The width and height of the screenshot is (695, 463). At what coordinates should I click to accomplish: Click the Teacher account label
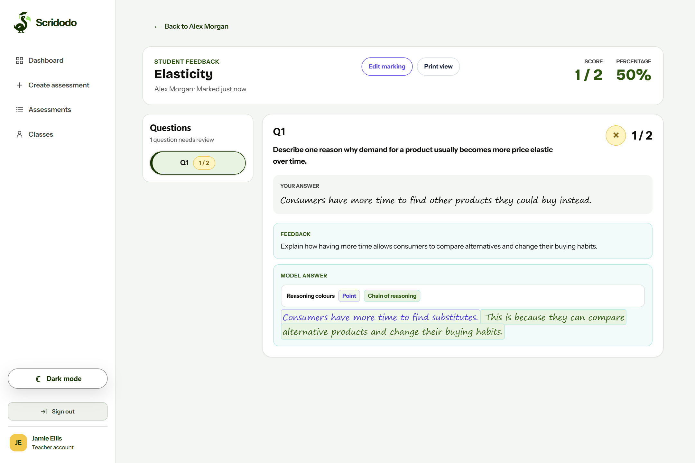click(x=53, y=447)
